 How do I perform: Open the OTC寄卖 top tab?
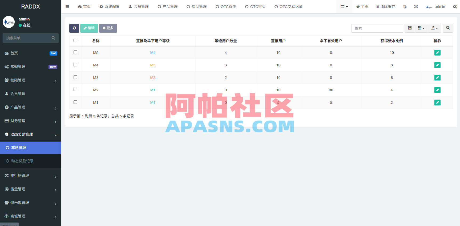pyautogui.click(x=226, y=7)
